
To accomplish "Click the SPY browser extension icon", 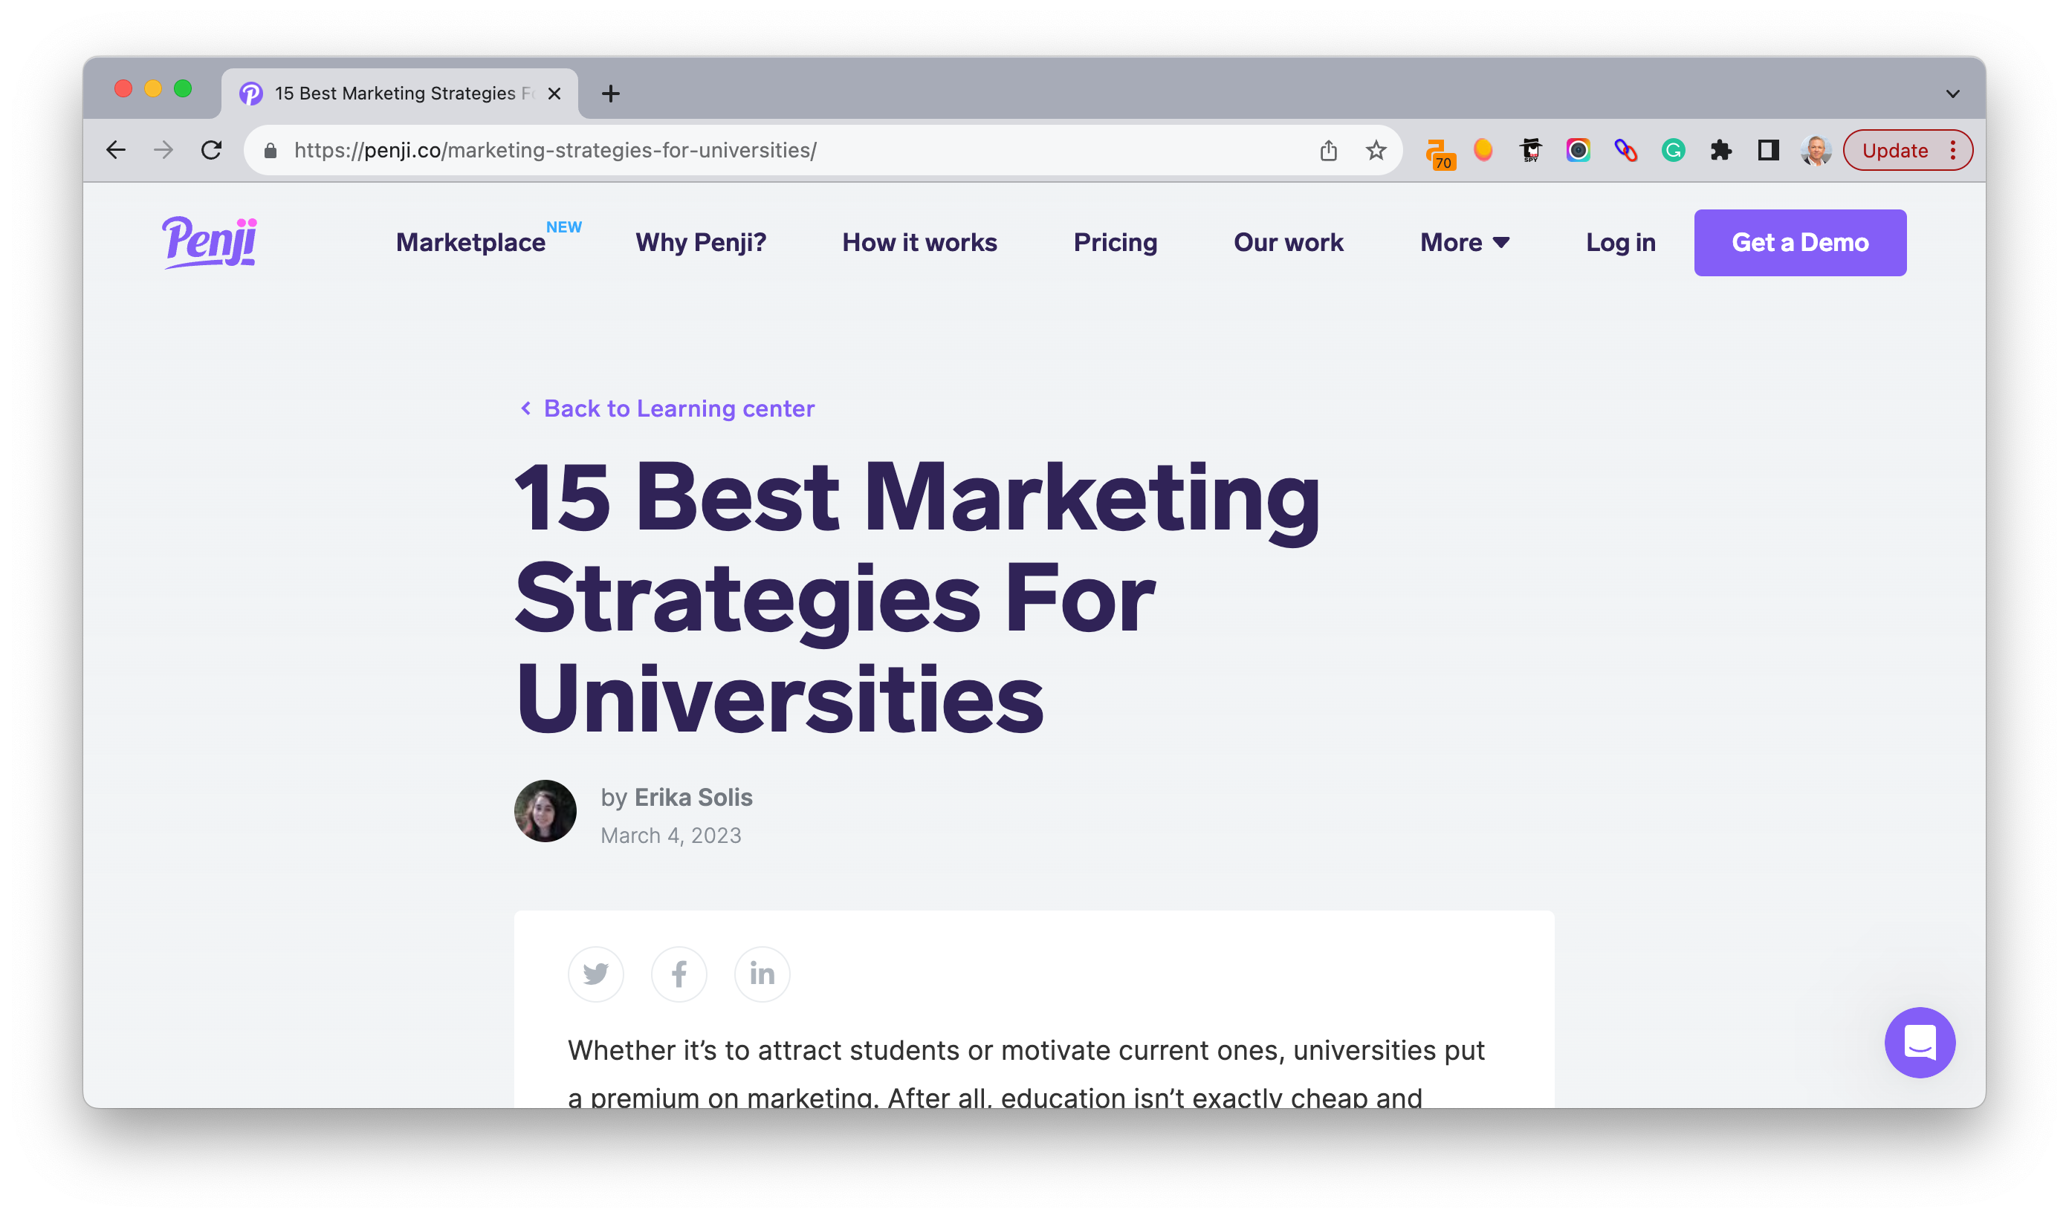I will point(1529,150).
